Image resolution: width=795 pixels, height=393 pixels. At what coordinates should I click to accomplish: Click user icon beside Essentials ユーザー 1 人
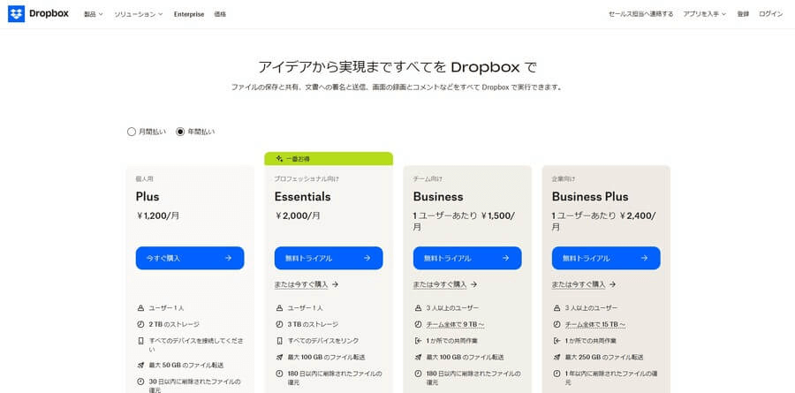279,308
